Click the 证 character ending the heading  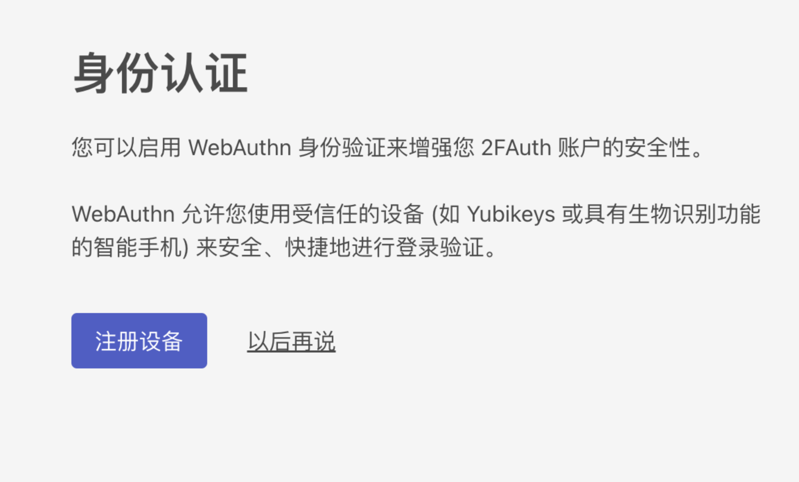click(226, 73)
